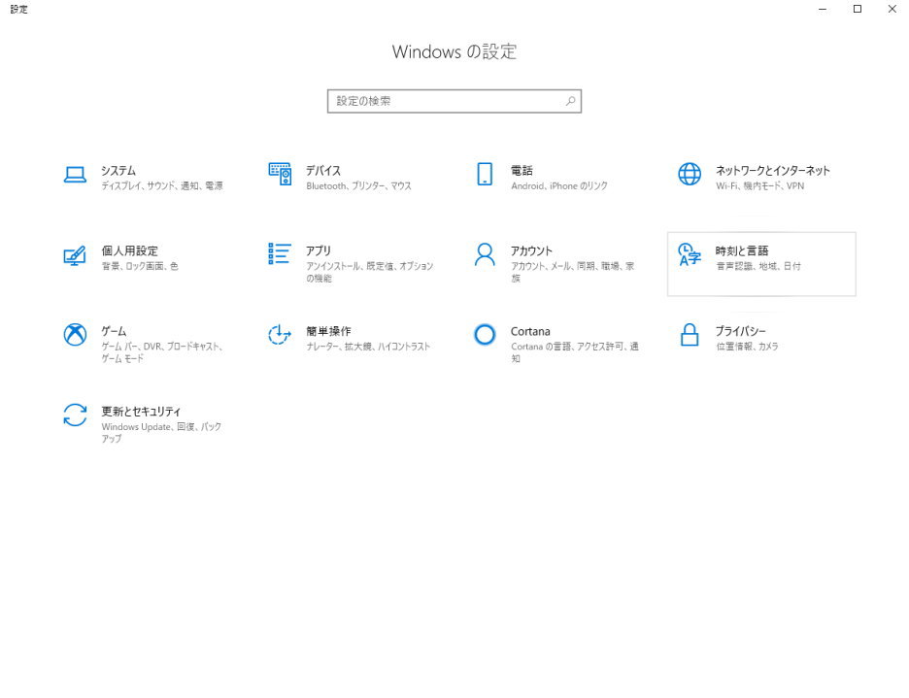Click into the 設定の検索 search box

tap(454, 101)
